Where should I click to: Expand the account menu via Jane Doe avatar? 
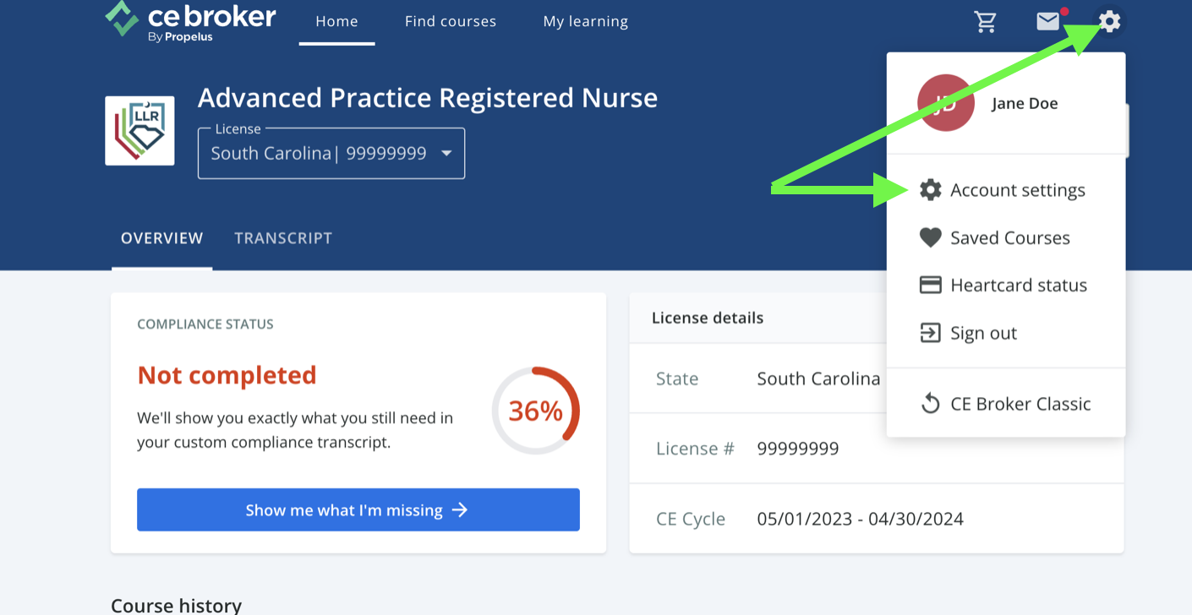click(x=946, y=102)
